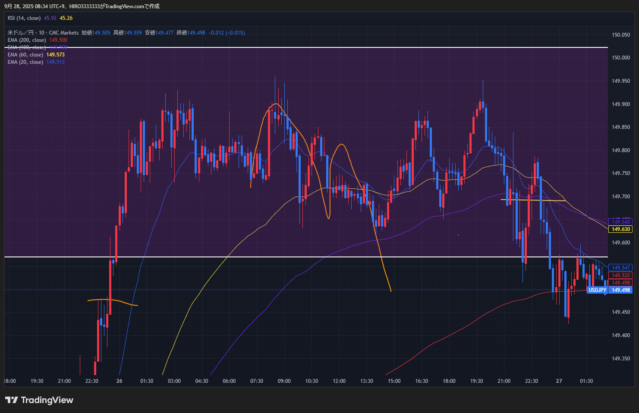Select the EMA (60, close) legend entry
This screenshot has width=639, height=413.
pyautogui.click(x=25, y=55)
